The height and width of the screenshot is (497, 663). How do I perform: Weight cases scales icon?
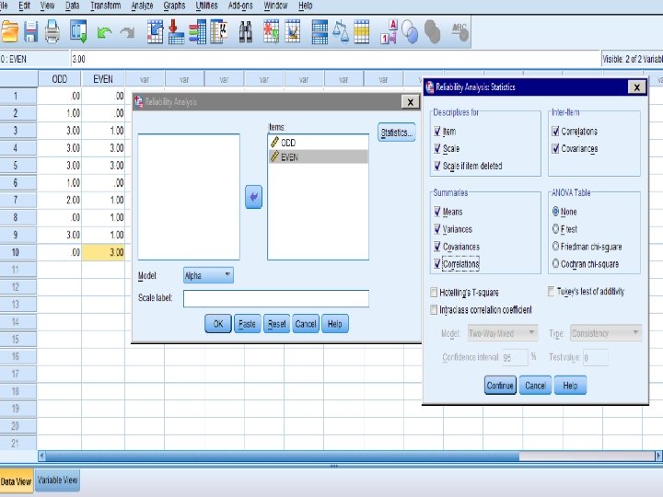341,31
